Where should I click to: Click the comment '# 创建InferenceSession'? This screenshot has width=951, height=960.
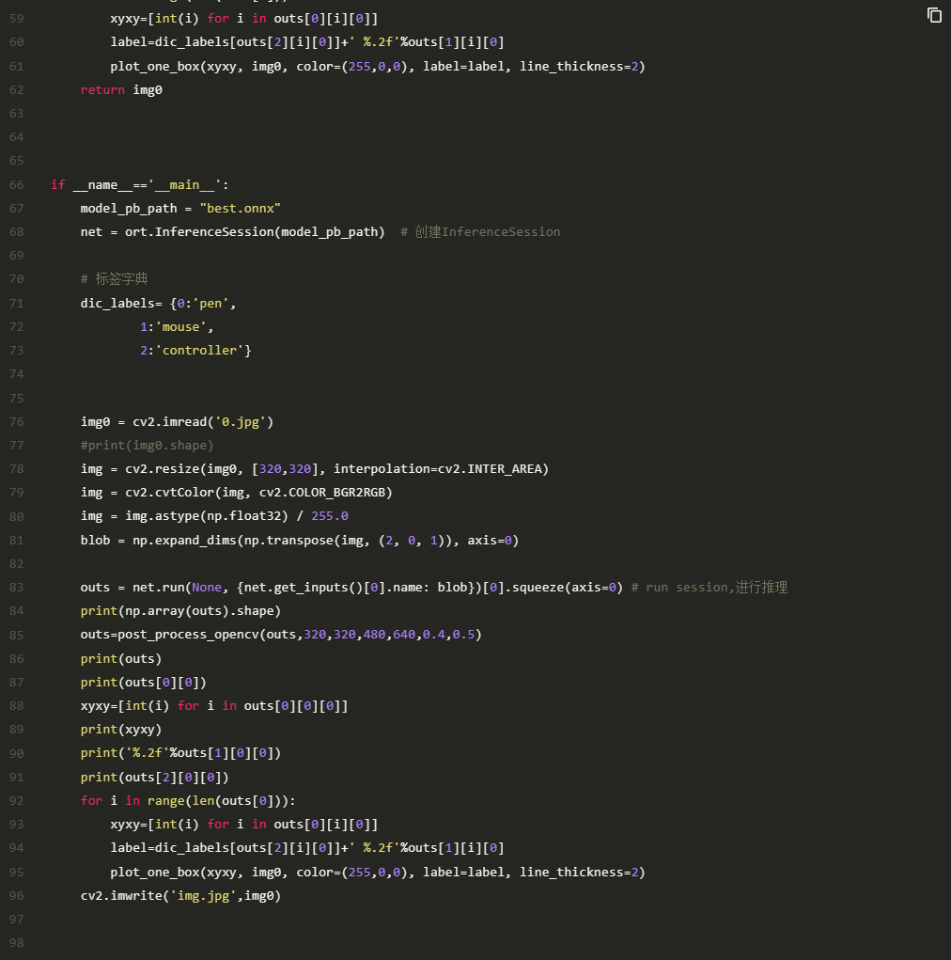pos(480,232)
